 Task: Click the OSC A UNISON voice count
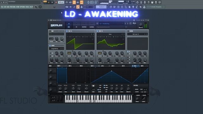(x=69, y=53)
